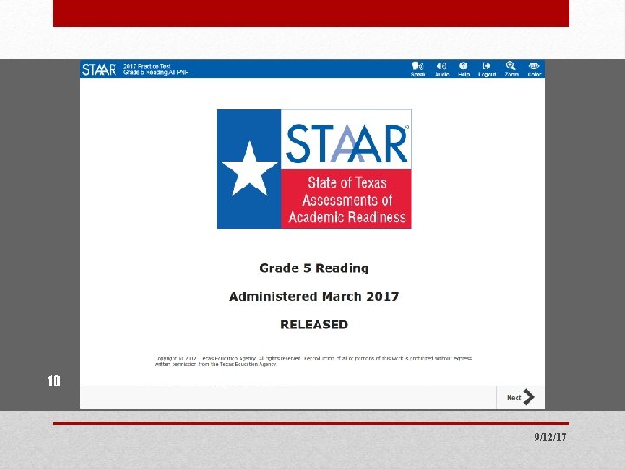Click the slide number 10

tap(54, 381)
